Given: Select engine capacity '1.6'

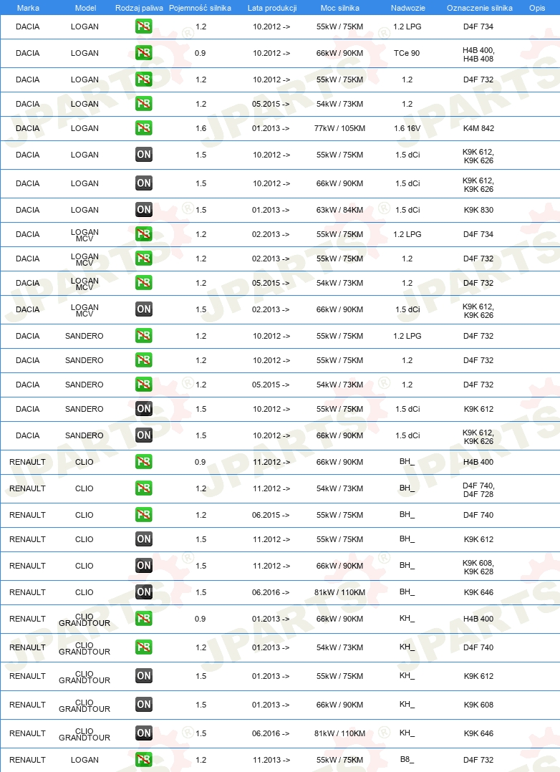Looking at the screenshot, I should point(201,128).
